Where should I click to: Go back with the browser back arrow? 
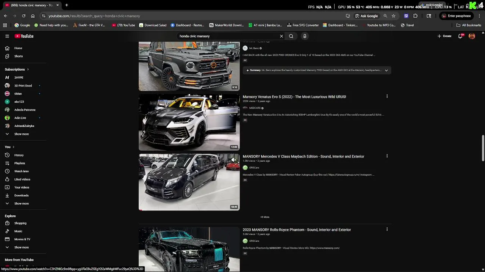point(6,16)
